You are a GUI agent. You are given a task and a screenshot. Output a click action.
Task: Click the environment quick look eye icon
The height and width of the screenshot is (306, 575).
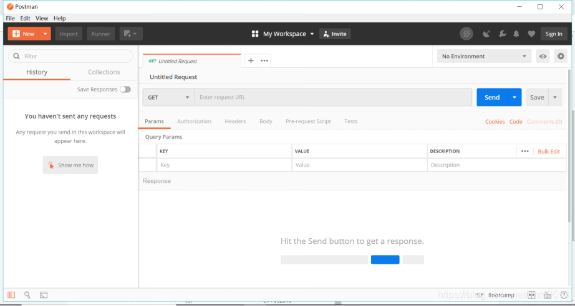point(543,56)
